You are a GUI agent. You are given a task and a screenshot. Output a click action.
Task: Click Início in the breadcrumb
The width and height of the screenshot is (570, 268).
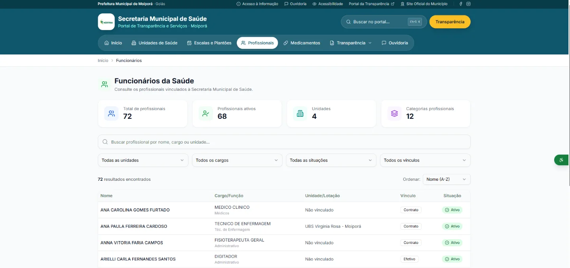click(103, 60)
